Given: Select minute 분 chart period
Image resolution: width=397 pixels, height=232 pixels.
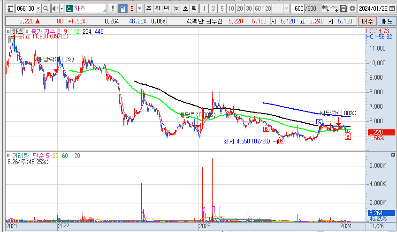Looking at the screenshot, I should [x=176, y=8].
